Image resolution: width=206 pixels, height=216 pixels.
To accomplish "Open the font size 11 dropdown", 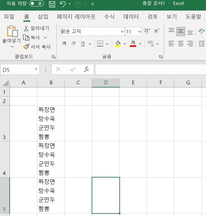I will tap(140, 32).
